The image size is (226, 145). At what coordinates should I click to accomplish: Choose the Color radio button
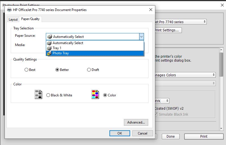105,95
